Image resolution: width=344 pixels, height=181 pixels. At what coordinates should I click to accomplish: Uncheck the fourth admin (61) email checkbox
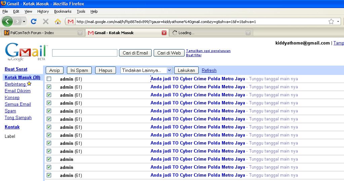pos(49,103)
